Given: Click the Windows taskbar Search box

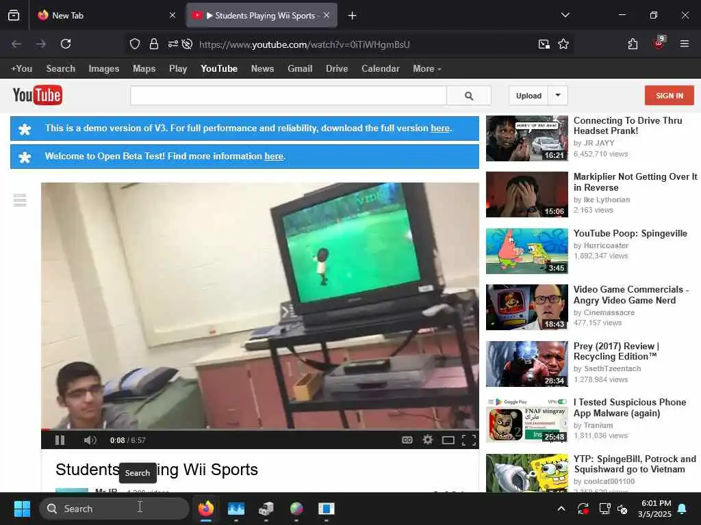Looking at the screenshot, I should coord(114,509).
